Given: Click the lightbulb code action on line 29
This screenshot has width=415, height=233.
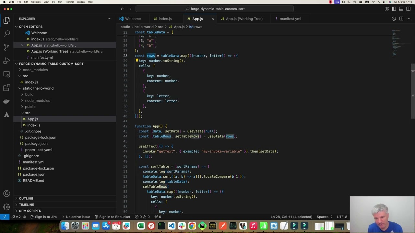Looking at the screenshot, I should (x=137, y=61).
